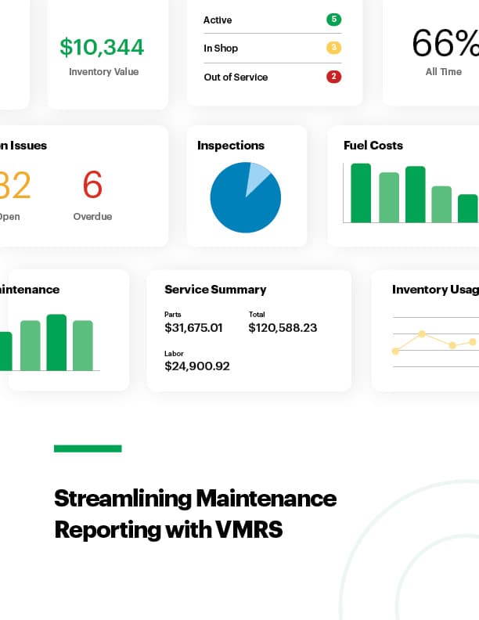Screen dimensions: 479x620
Task: Select the In Shop status row label
Action: coord(221,49)
